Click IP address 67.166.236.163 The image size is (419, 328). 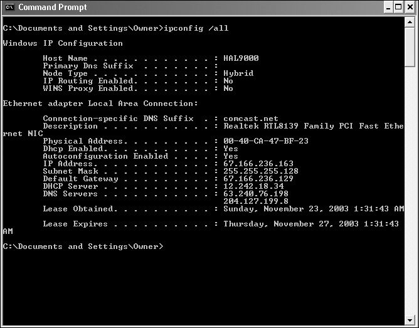pos(258,164)
